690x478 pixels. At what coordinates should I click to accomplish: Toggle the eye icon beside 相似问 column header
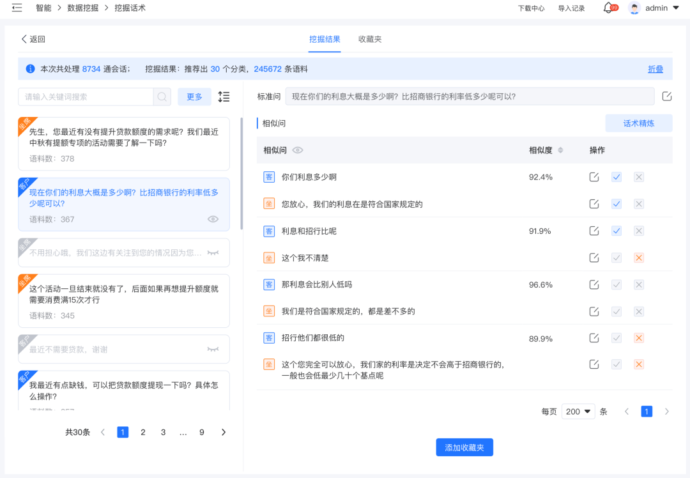(298, 150)
